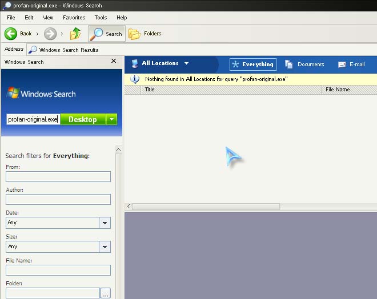Open Forward history dropdown arrow

click(62, 34)
